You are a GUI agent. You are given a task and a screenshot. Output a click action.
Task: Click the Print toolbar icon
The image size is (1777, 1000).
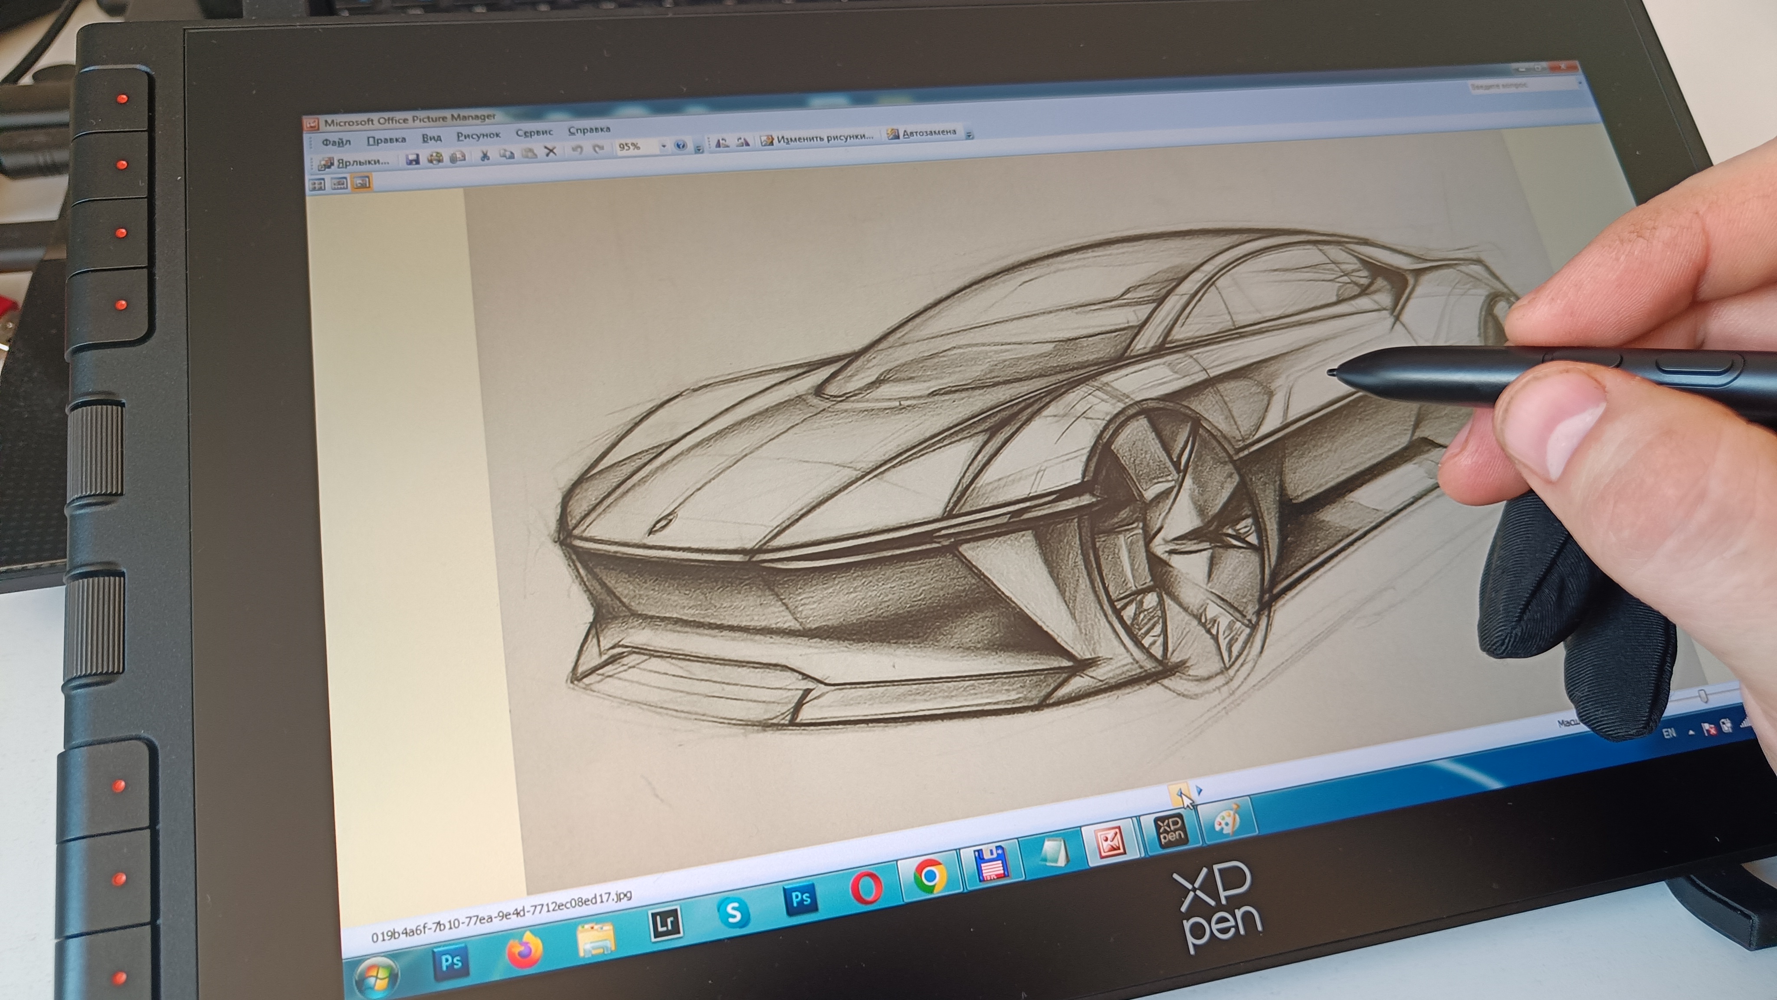click(x=435, y=158)
